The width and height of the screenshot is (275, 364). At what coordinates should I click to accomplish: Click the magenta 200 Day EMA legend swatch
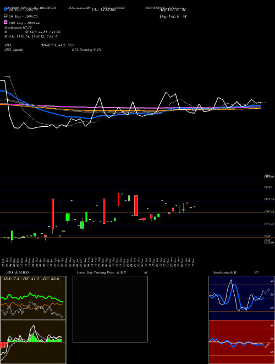coord(6,23)
